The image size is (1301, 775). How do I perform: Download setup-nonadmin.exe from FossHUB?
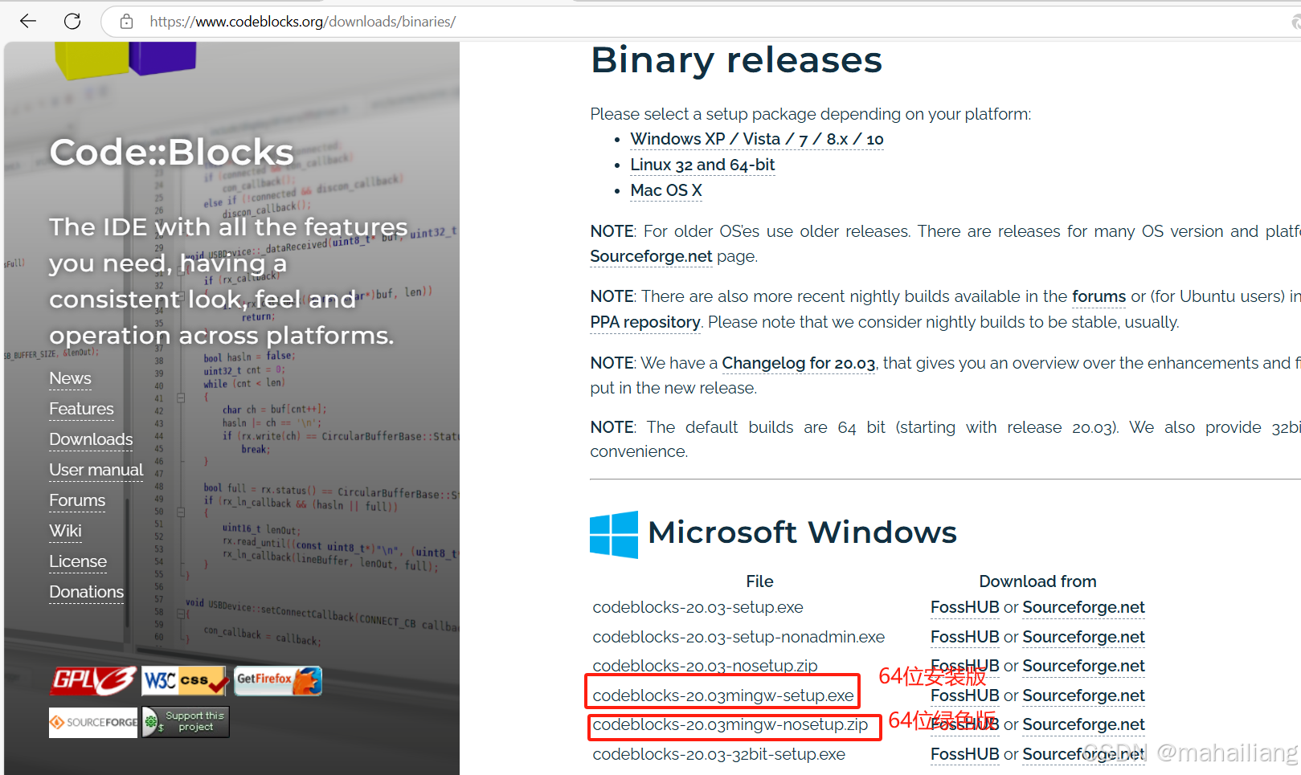click(964, 637)
